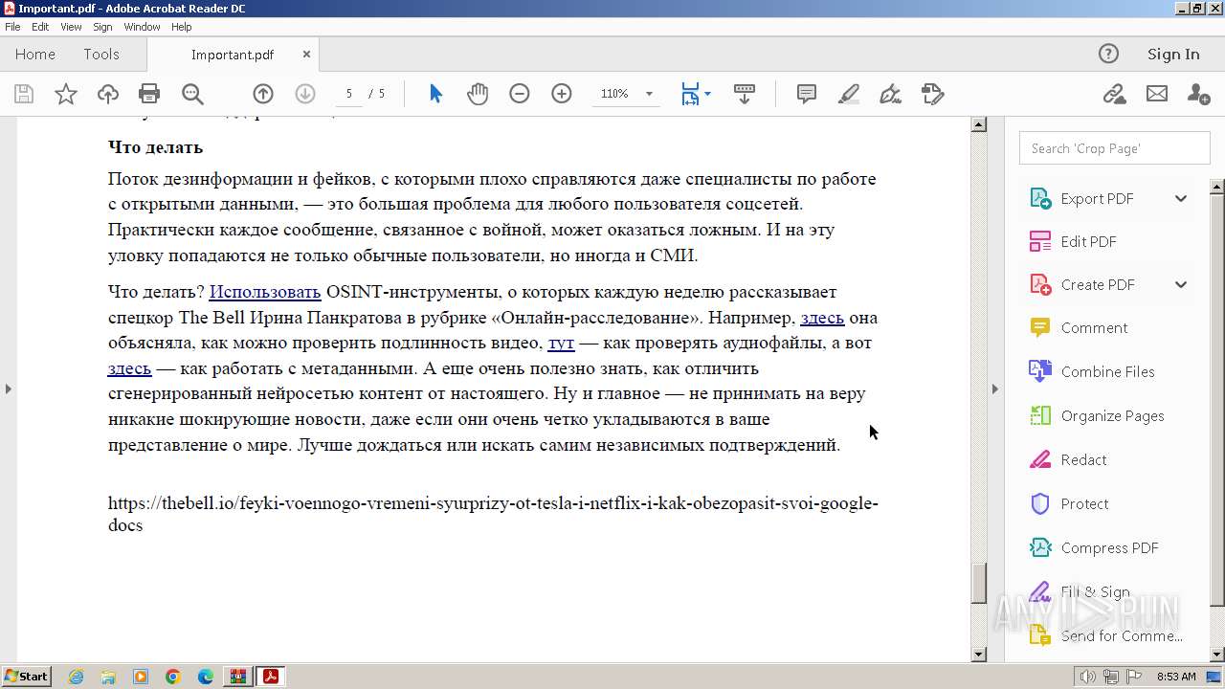This screenshot has width=1225, height=689.
Task: Open Protect tool
Action: 1084,503
